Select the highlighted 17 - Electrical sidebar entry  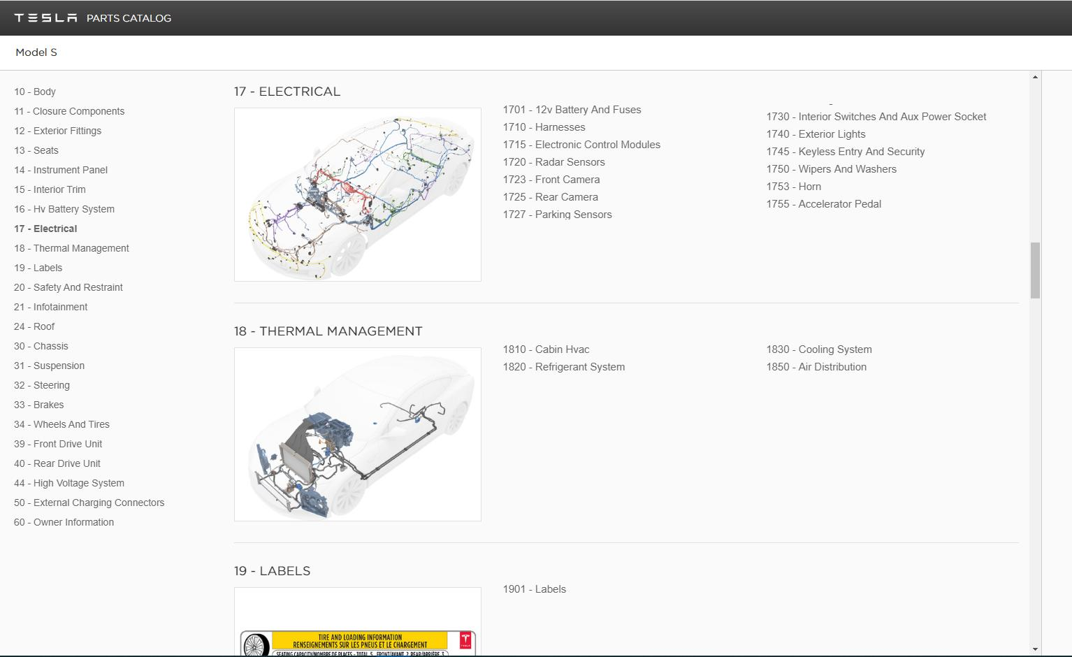pyautogui.click(x=45, y=229)
